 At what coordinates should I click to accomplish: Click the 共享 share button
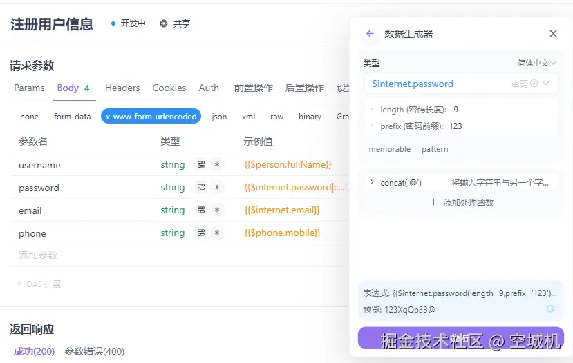point(175,23)
